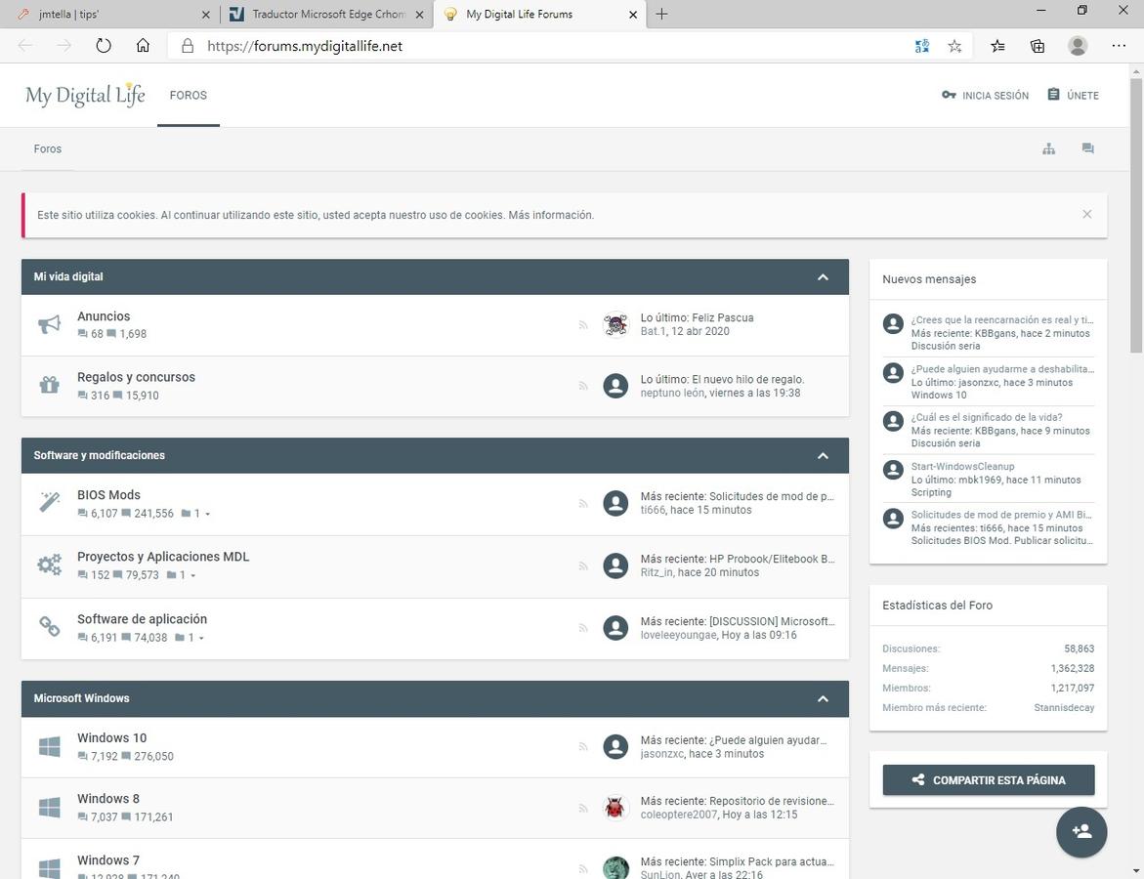This screenshot has width=1144, height=879.
Task: Open the Anuncios forum link
Action: [104, 315]
